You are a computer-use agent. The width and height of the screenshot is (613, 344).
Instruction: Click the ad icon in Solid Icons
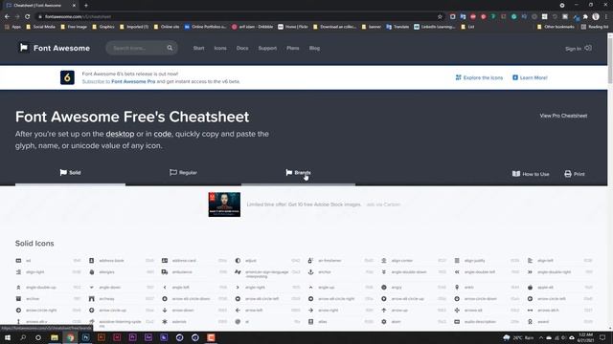pyautogui.click(x=18, y=261)
